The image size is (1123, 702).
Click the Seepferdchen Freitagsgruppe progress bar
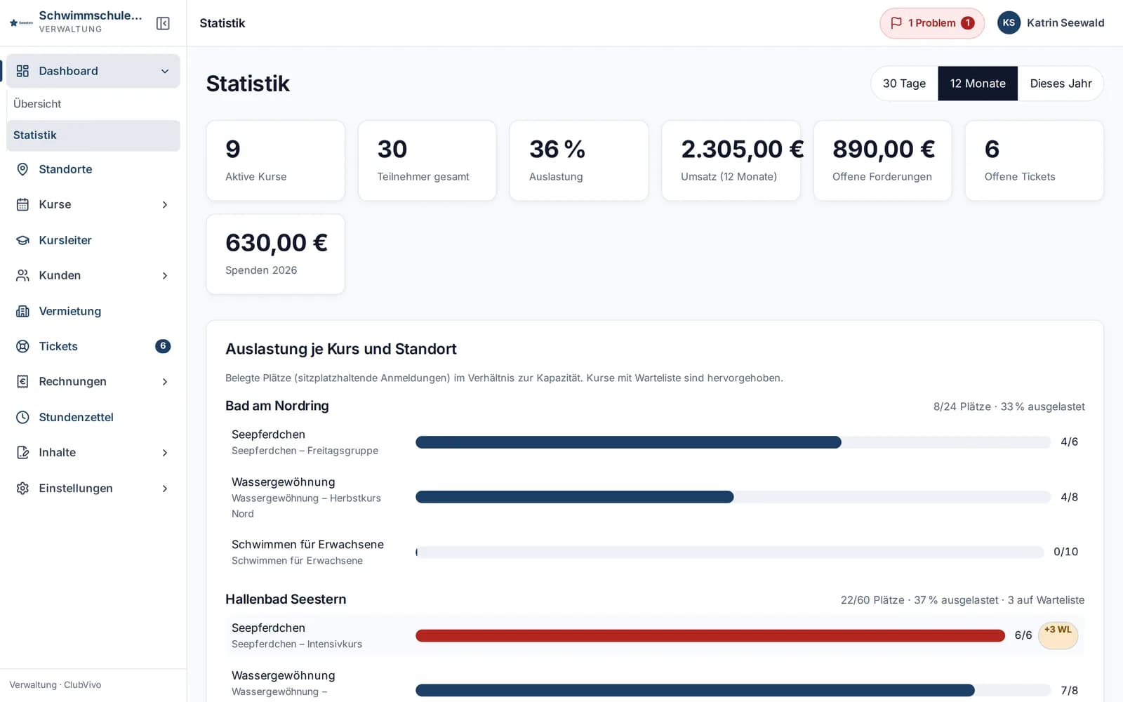click(x=733, y=442)
